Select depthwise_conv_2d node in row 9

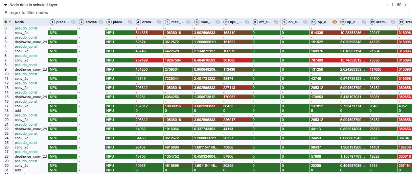coord(31,69)
